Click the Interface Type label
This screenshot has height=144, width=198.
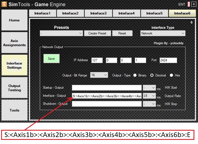pyautogui.click(x=163, y=28)
